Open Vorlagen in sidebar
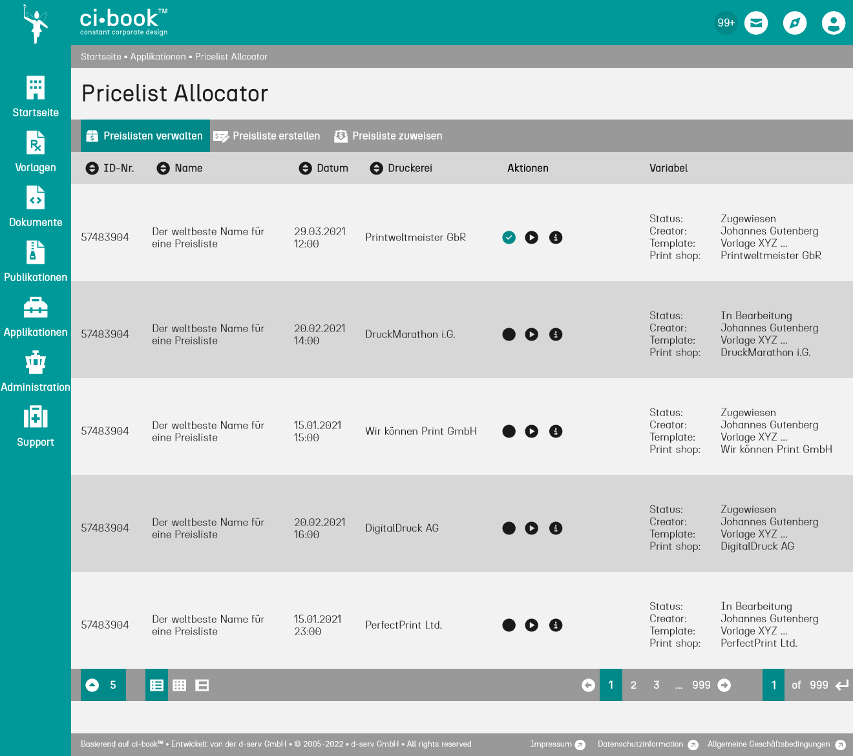853x756 pixels. (36, 151)
